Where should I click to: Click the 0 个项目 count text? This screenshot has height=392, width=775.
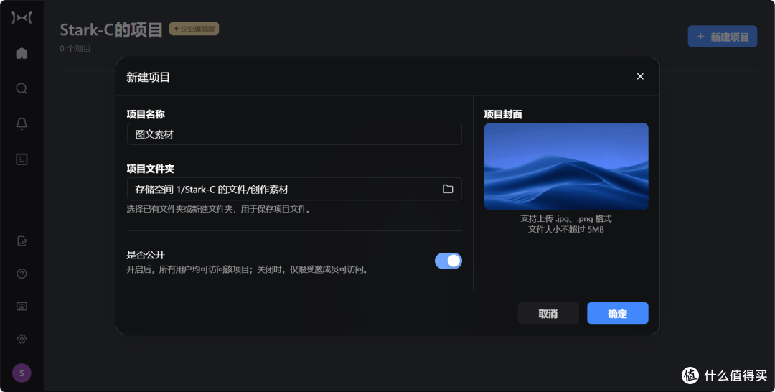click(75, 48)
